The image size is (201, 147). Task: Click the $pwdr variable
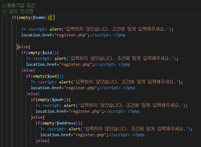[58, 100]
